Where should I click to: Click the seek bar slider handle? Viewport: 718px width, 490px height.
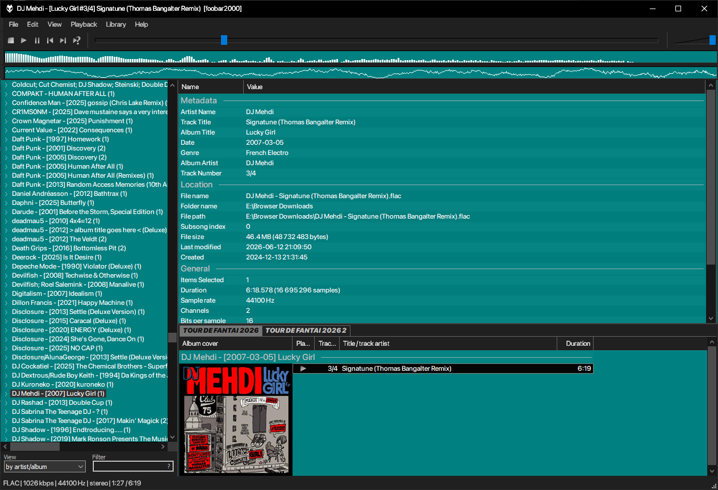224,40
